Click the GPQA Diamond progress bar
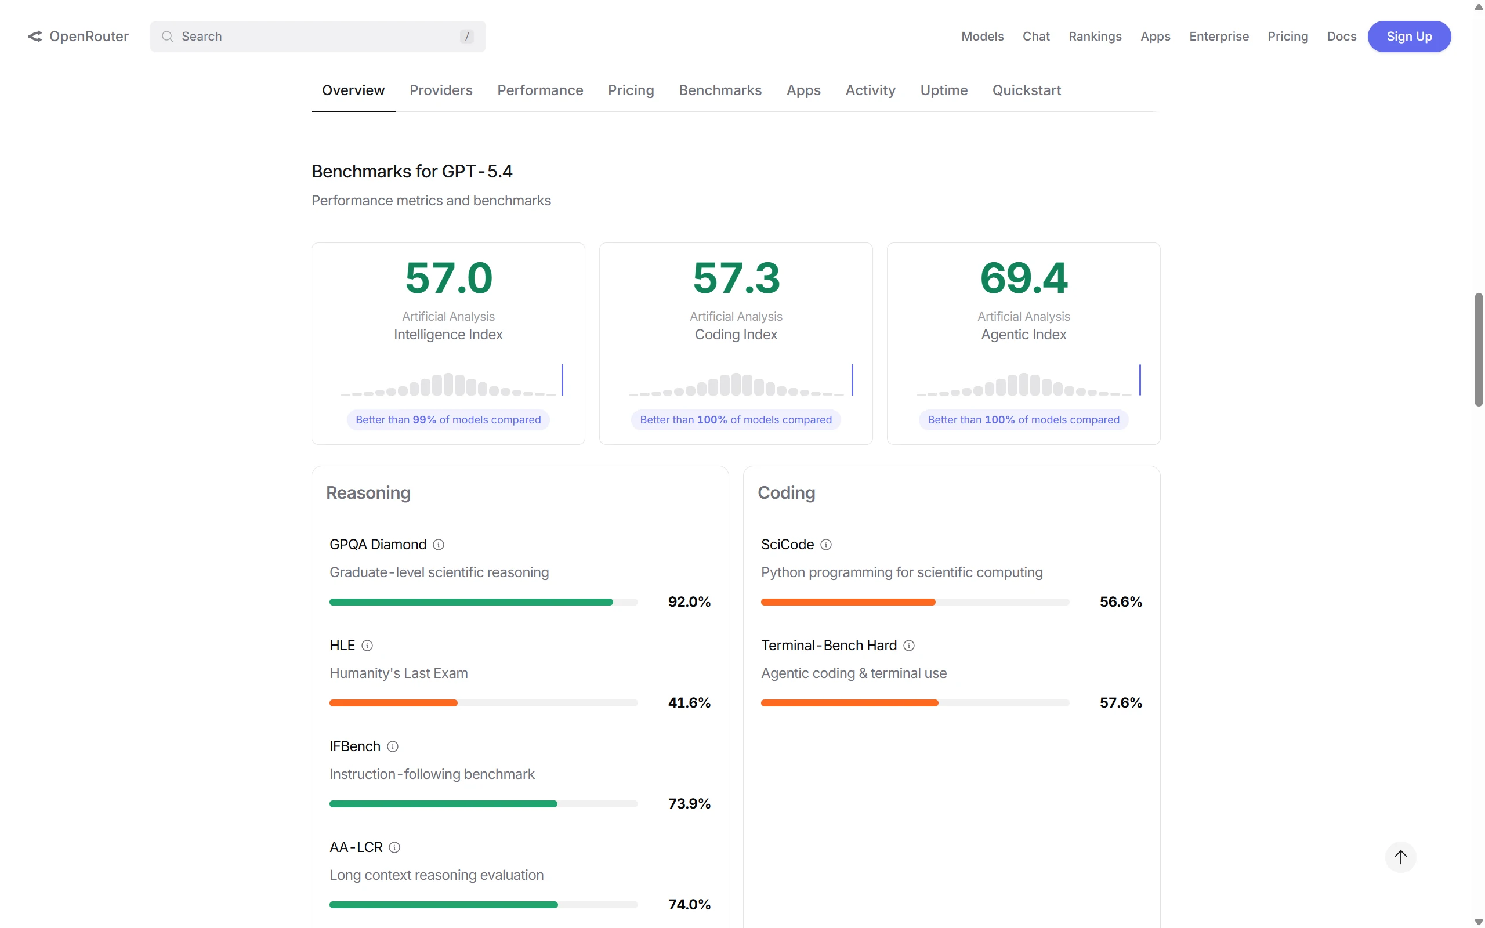1485x928 pixels. tap(483, 601)
